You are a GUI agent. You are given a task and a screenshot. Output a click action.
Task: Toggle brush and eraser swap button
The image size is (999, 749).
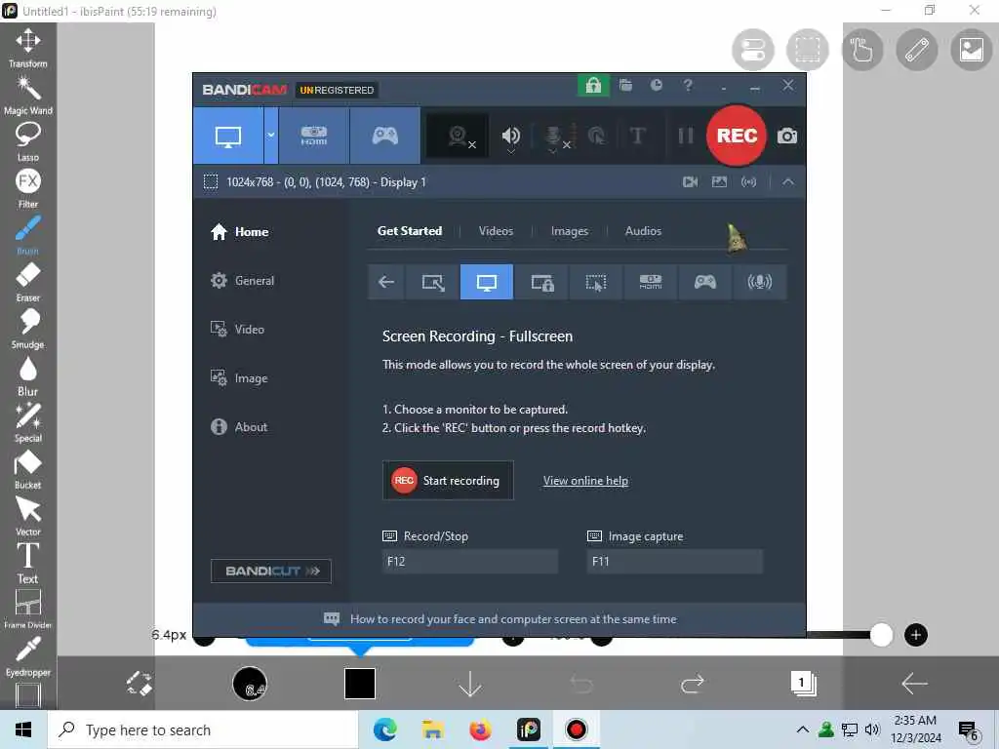click(139, 684)
